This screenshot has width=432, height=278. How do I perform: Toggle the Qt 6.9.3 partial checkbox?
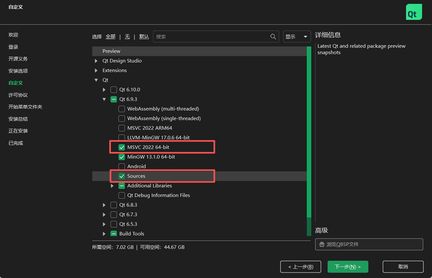114,99
